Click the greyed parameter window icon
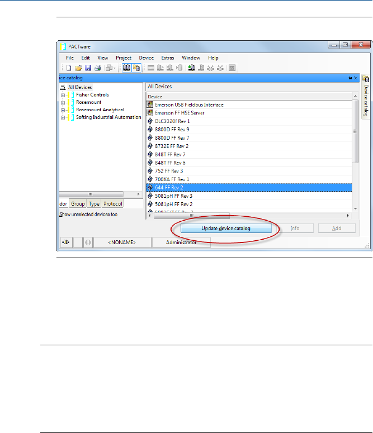Viewport: 373px width, 433px height. [150, 68]
